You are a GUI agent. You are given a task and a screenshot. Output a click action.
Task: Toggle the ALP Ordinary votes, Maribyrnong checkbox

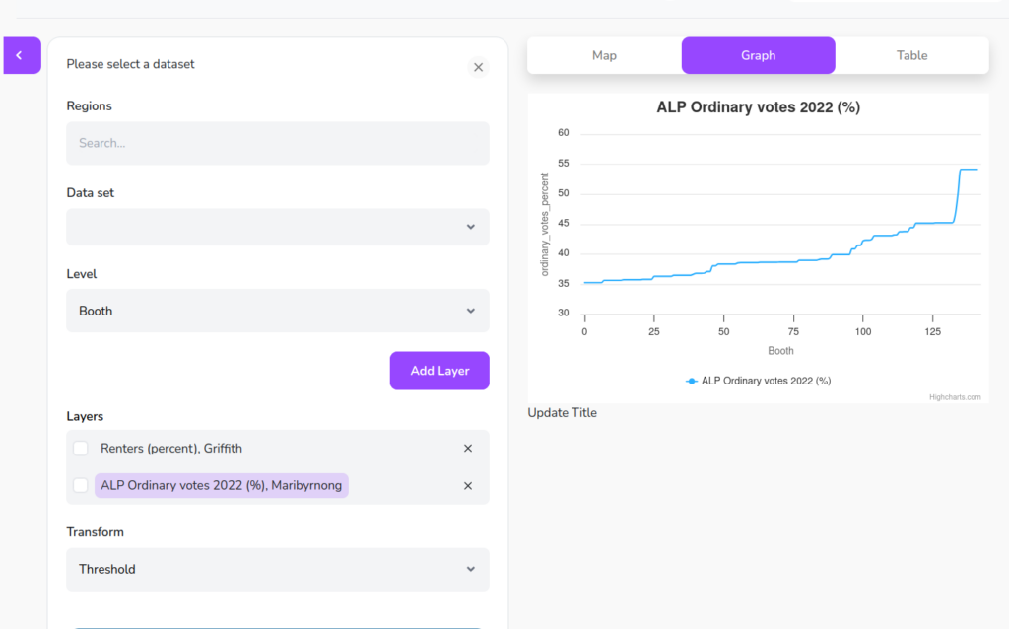81,485
